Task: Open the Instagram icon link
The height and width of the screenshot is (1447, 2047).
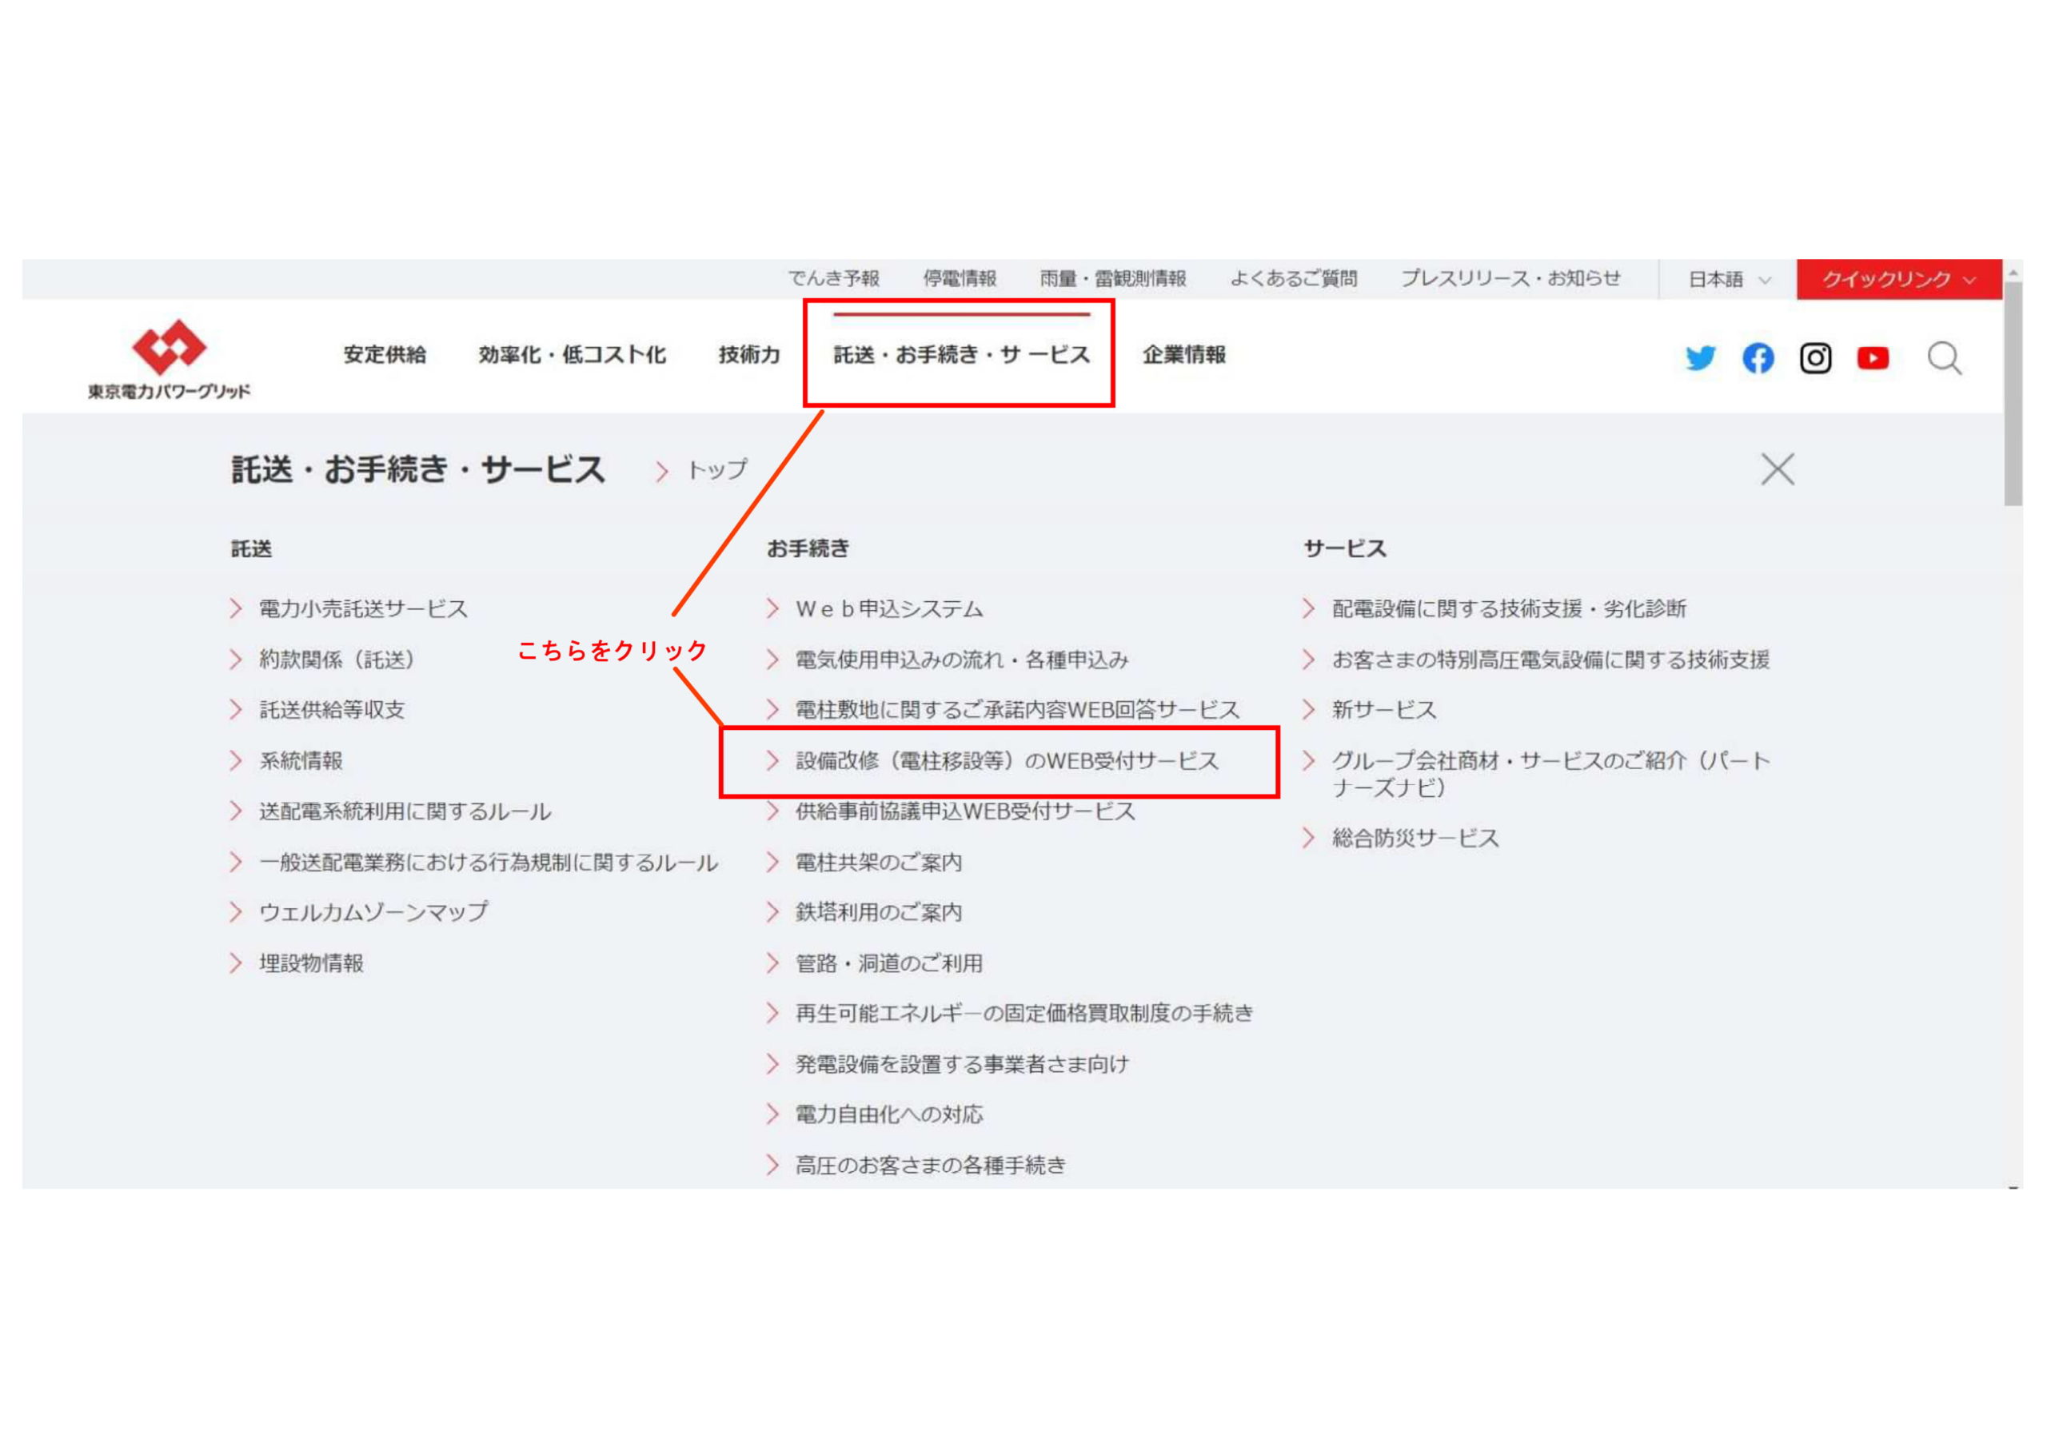Action: coord(1815,358)
